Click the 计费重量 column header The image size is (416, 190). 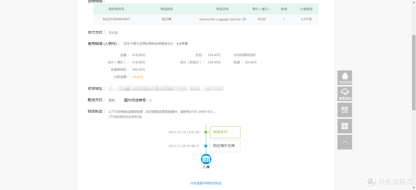click(307, 9)
